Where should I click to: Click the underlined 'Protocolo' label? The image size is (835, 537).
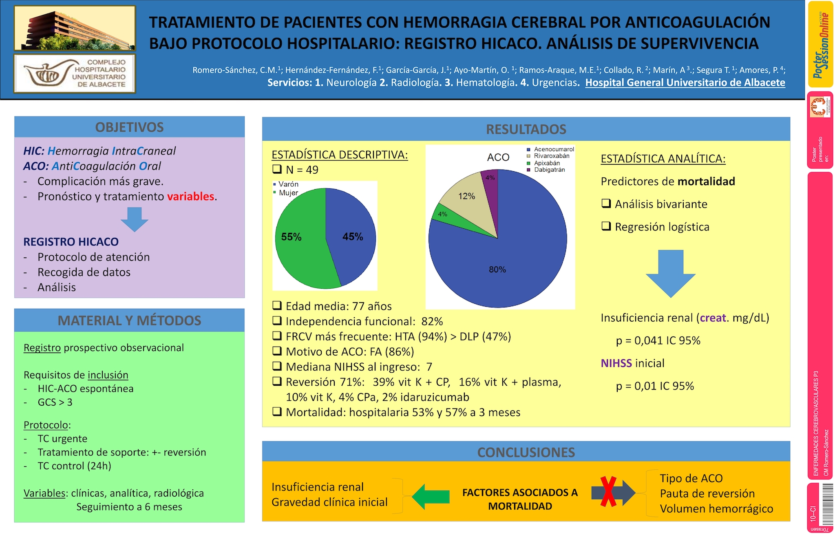pos(46,425)
